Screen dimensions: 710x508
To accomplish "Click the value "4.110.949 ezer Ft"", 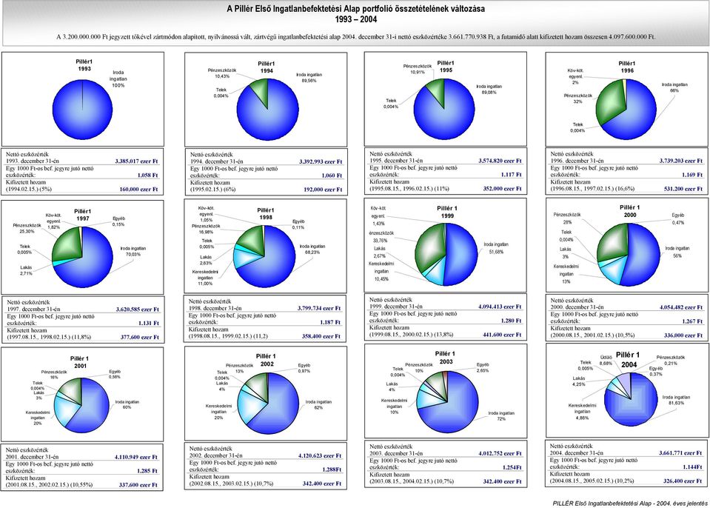I will [x=135, y=458].
